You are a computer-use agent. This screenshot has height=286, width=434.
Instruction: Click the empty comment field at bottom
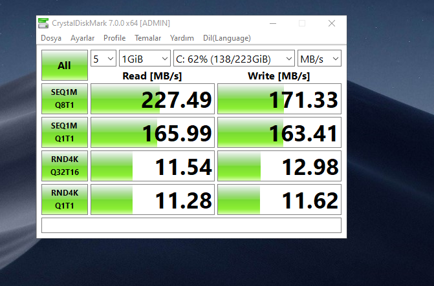click(191, 225)
